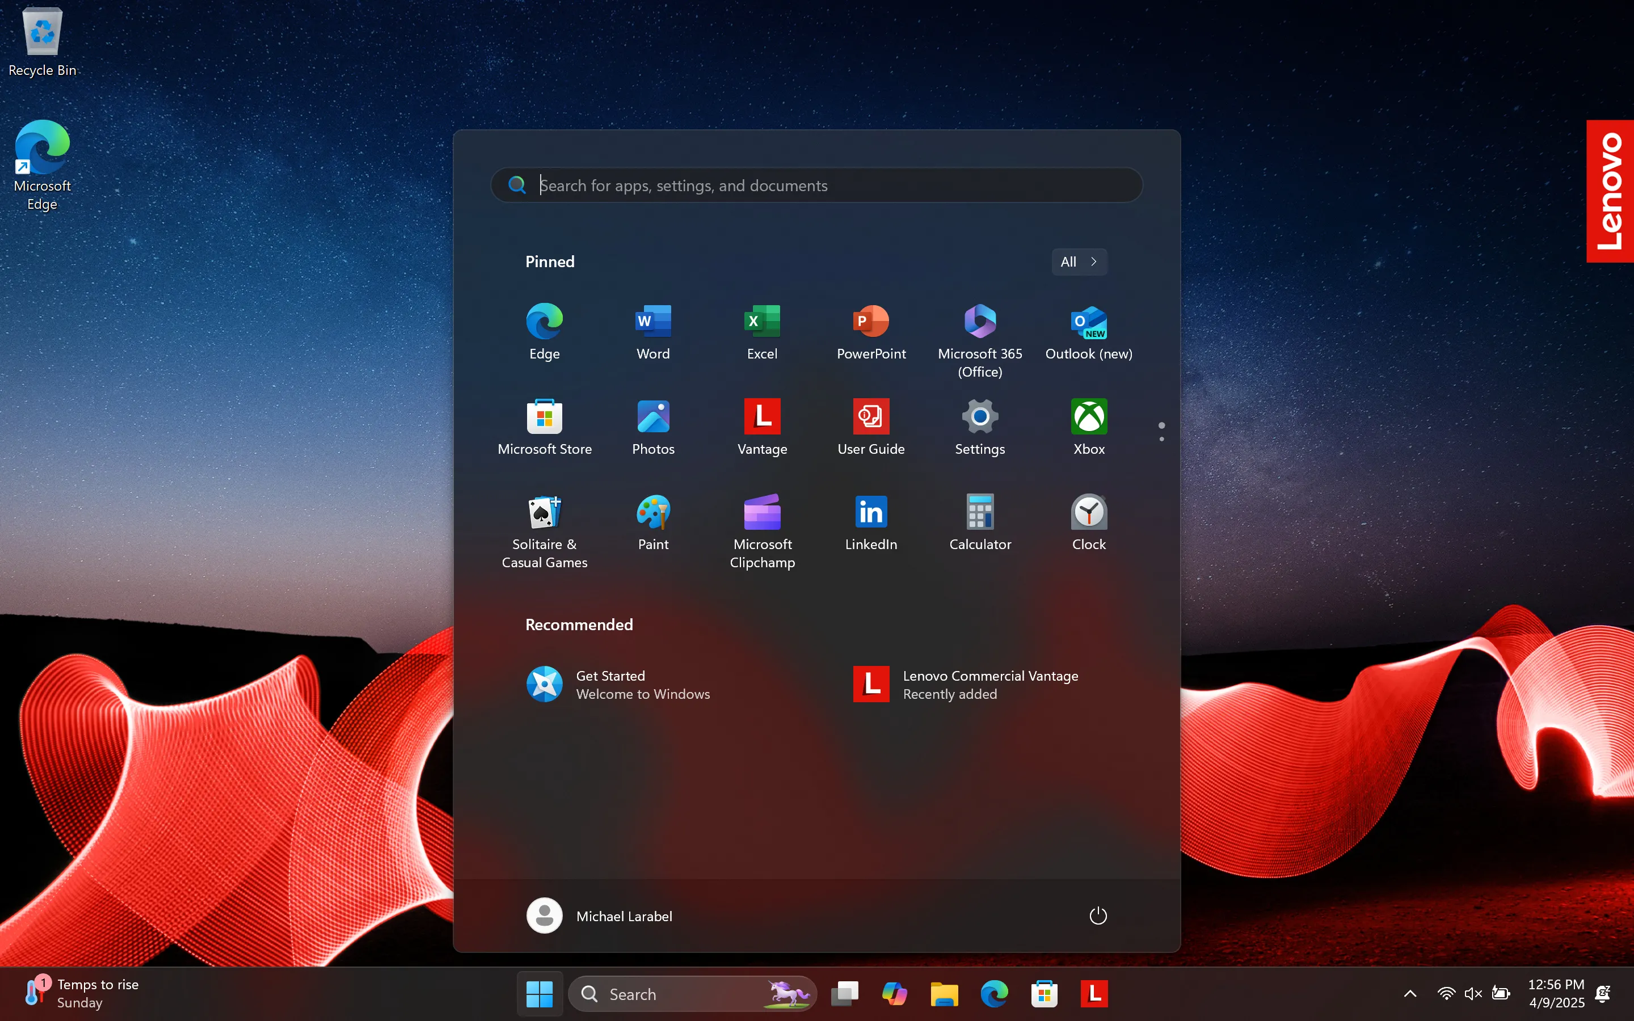Go to next pinned apps page
Screen dimensions: 1634x1021
(x=1161, y=439)
